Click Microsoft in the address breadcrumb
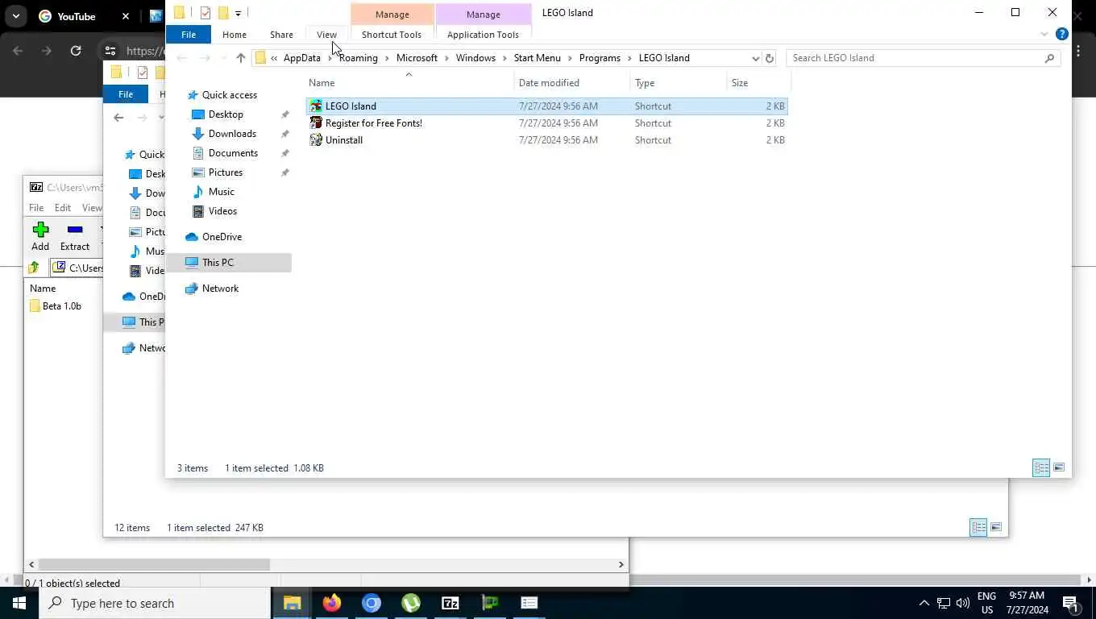Image resolution: width=1096 pixels, height=619 pixels. pos(417,58)
